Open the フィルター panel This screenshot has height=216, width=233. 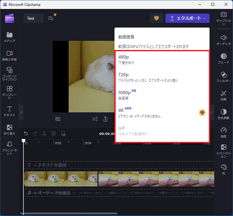click(224, 77)
